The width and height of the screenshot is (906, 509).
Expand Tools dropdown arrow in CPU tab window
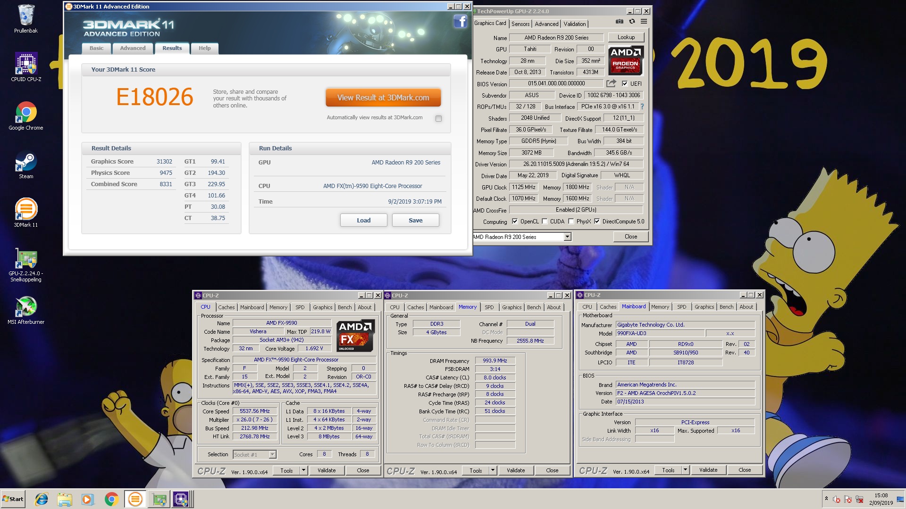(x=303, y=470)
